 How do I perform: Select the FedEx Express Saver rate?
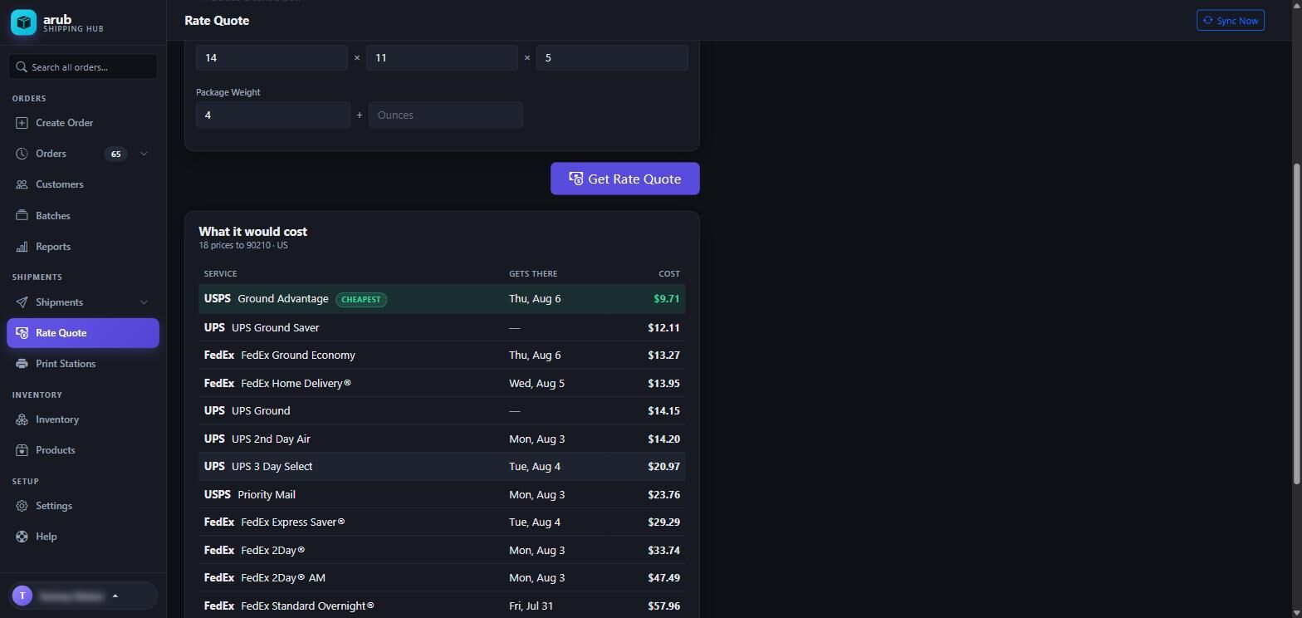pyautogui.click(x=442, y=522)
